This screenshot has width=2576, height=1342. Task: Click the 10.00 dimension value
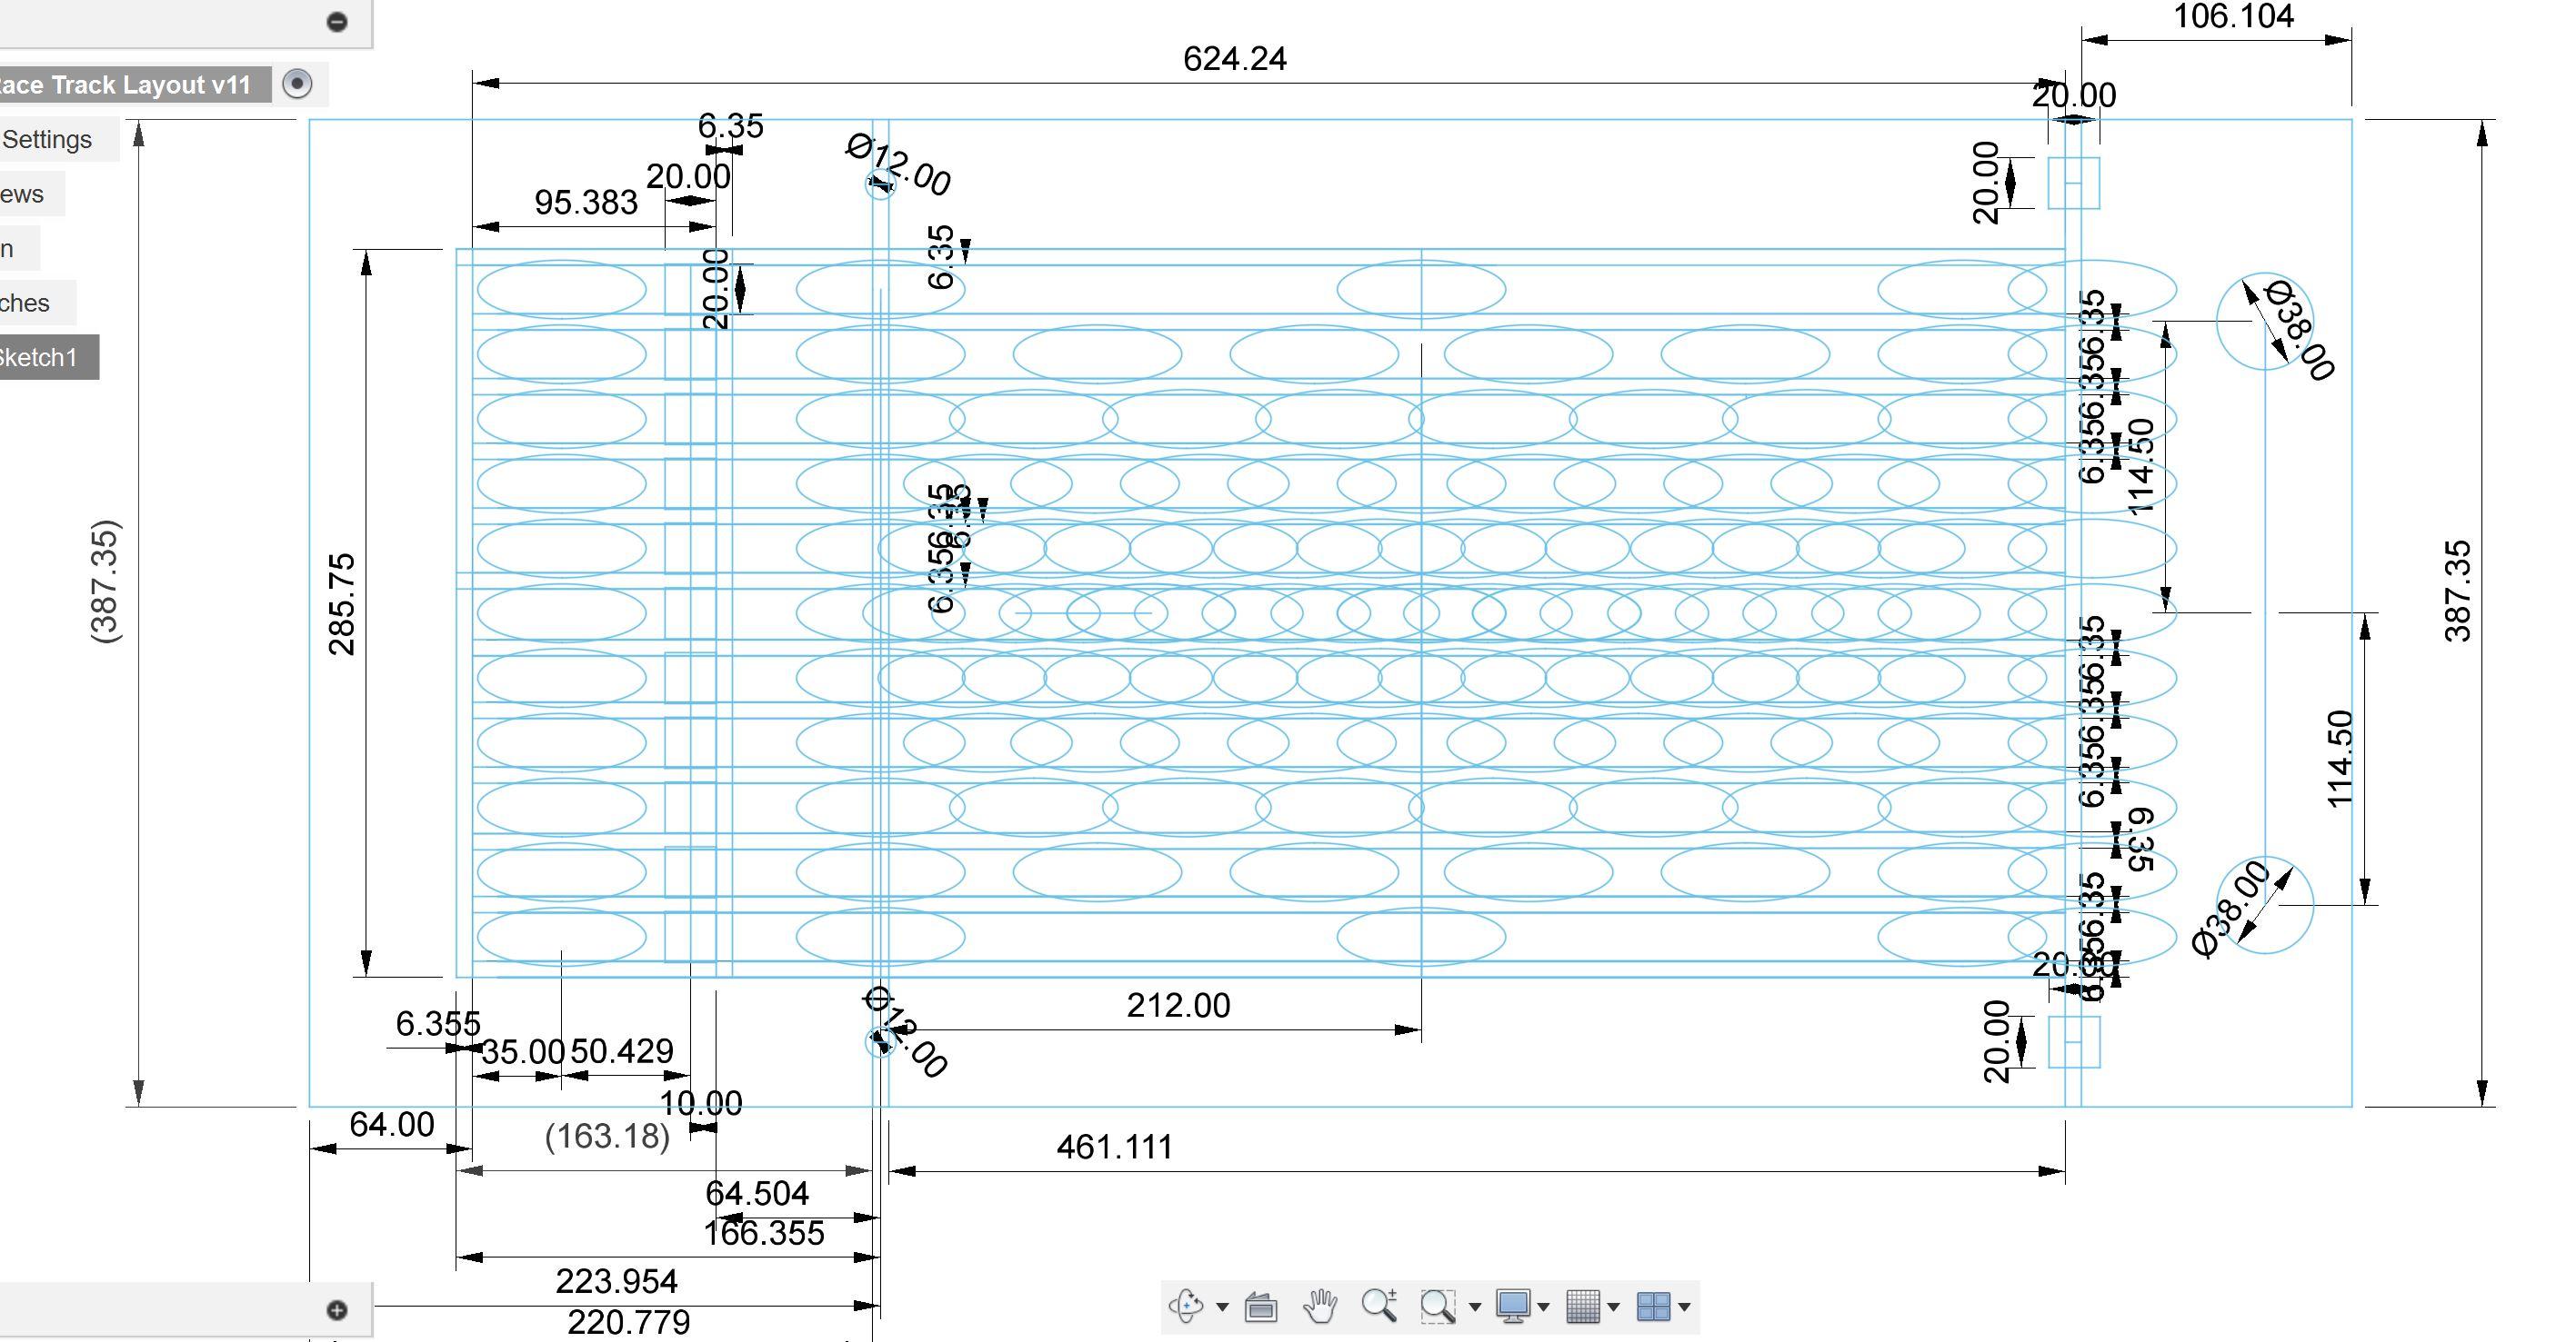(x=701, y=1104)
